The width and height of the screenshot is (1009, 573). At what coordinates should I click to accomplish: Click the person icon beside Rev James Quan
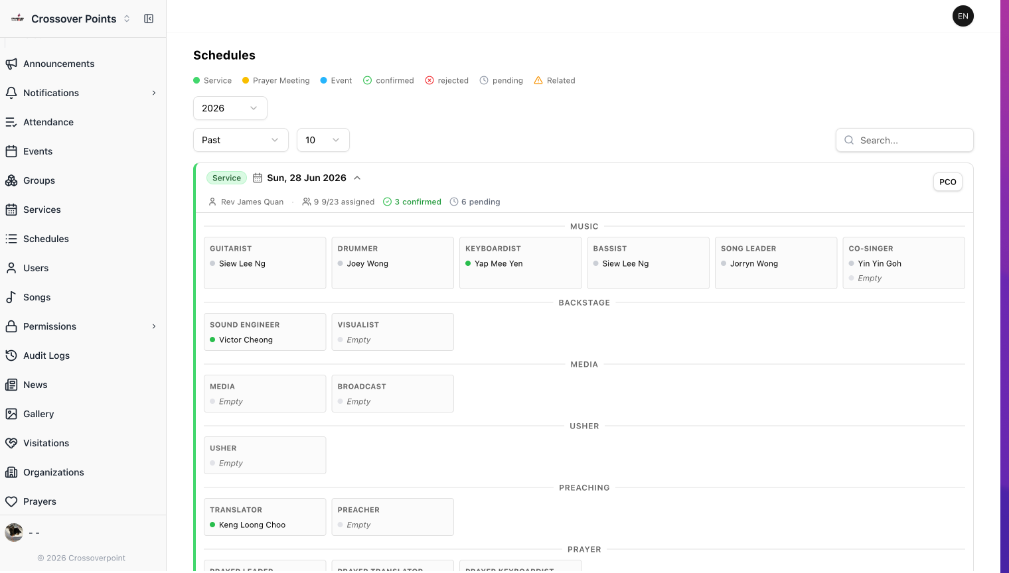(212, 202)
